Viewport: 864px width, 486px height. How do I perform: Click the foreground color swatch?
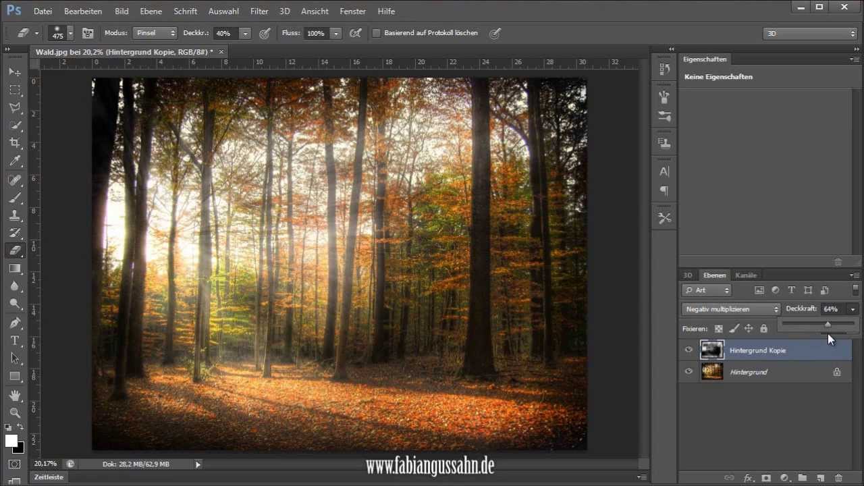(11, 441)
